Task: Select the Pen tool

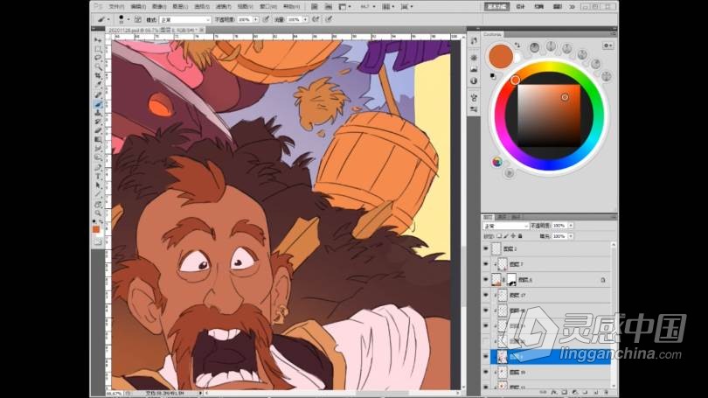Action: [98, 168]
